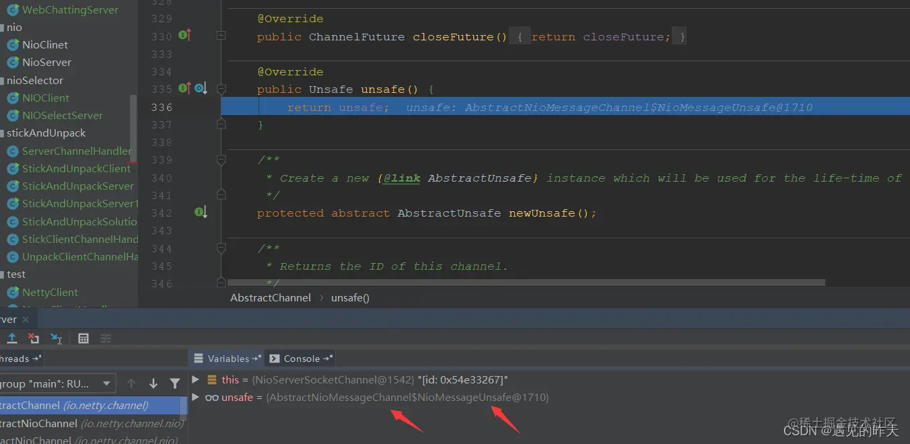Click the editor horizontal scrollbar
This screenshot has height=444, width=910.
click(x=526, y=283)
